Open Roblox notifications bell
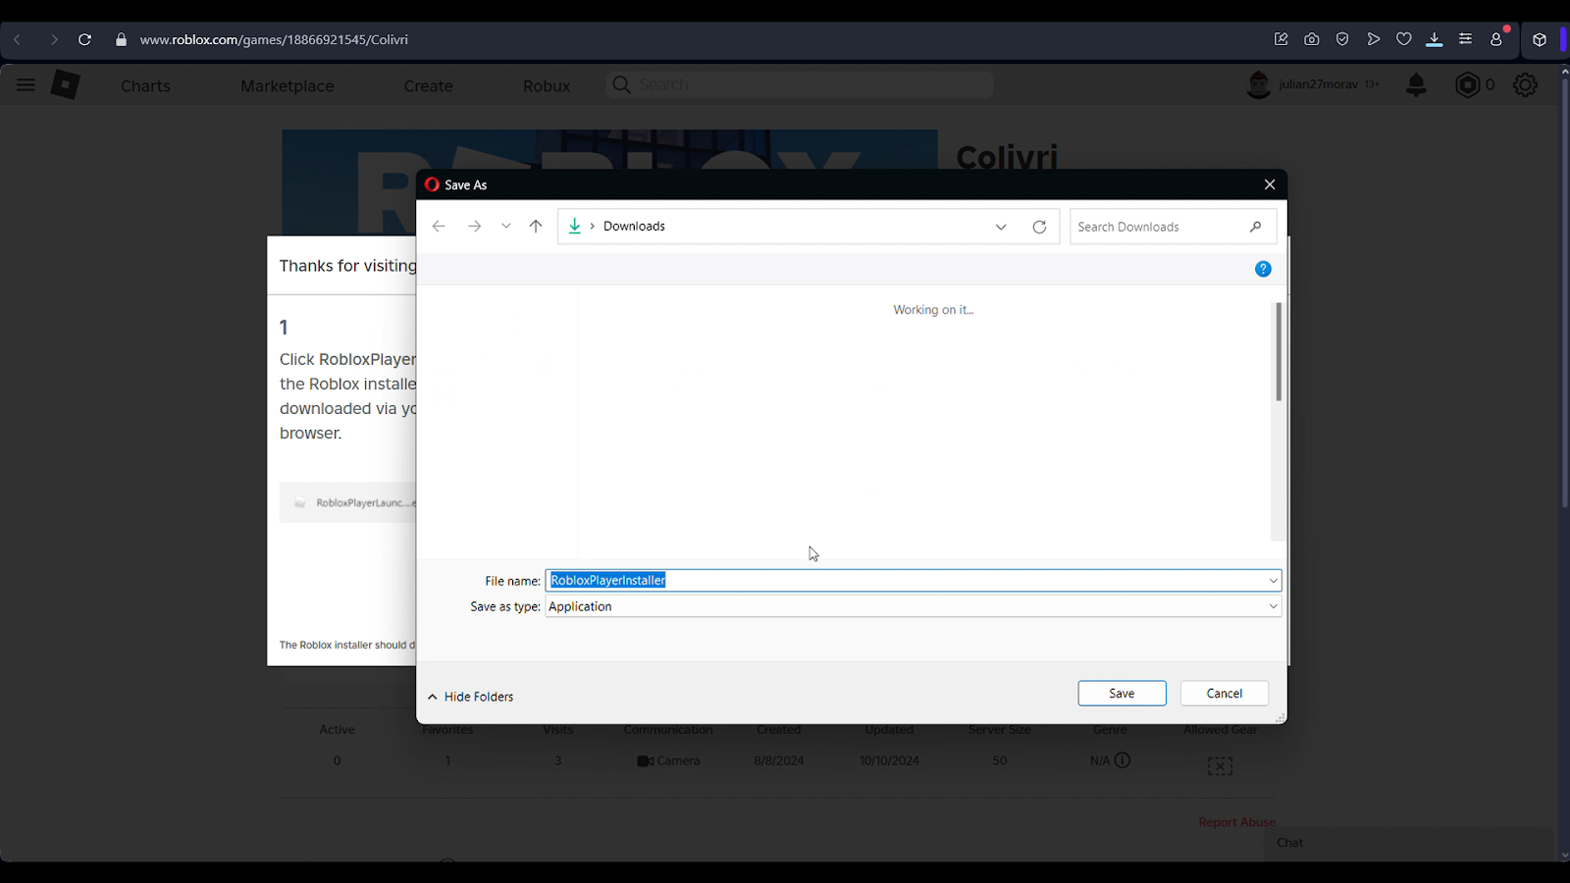1570x883 pixels. [x=1416, y=85]
